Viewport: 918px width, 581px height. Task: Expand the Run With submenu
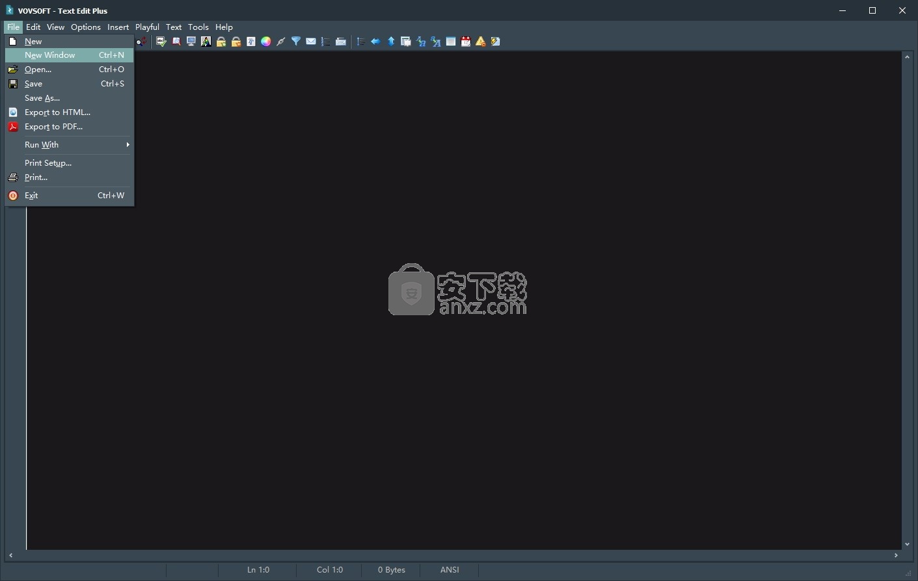point(69,145)
